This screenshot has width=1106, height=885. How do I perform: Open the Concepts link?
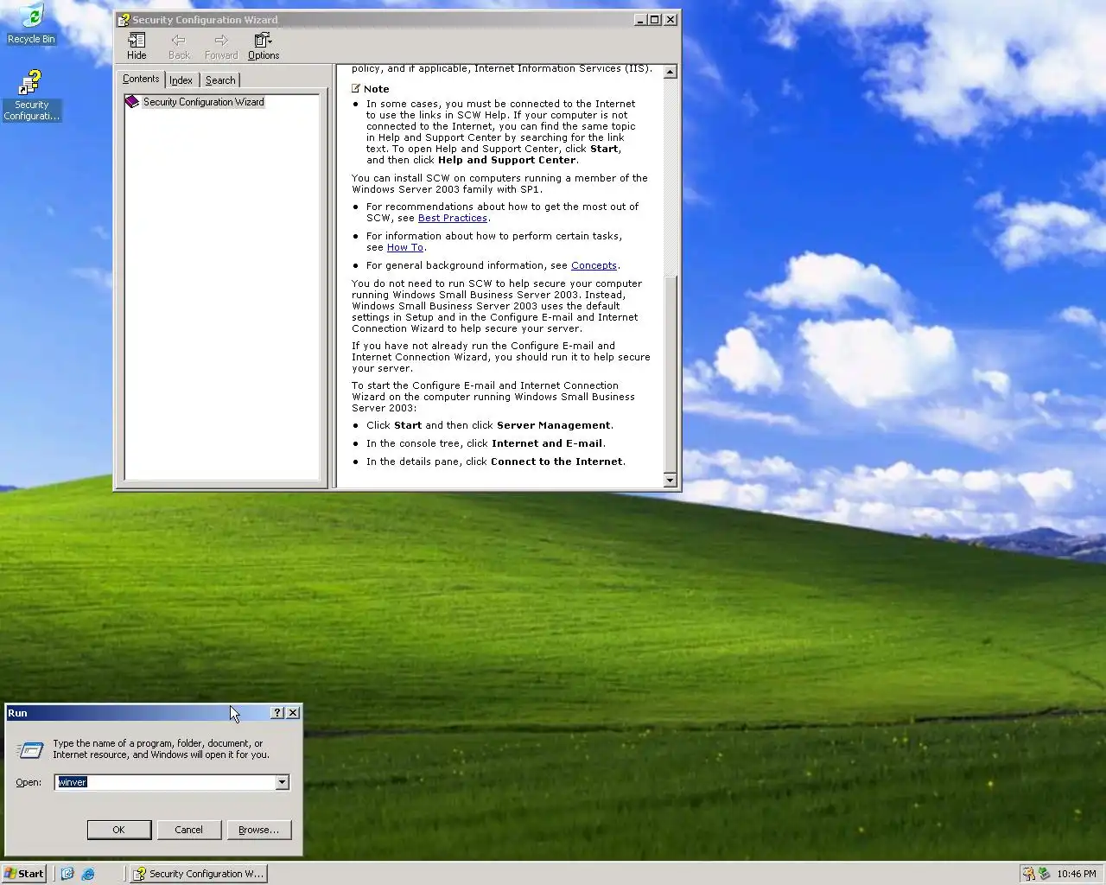click(x=594, y=265)
